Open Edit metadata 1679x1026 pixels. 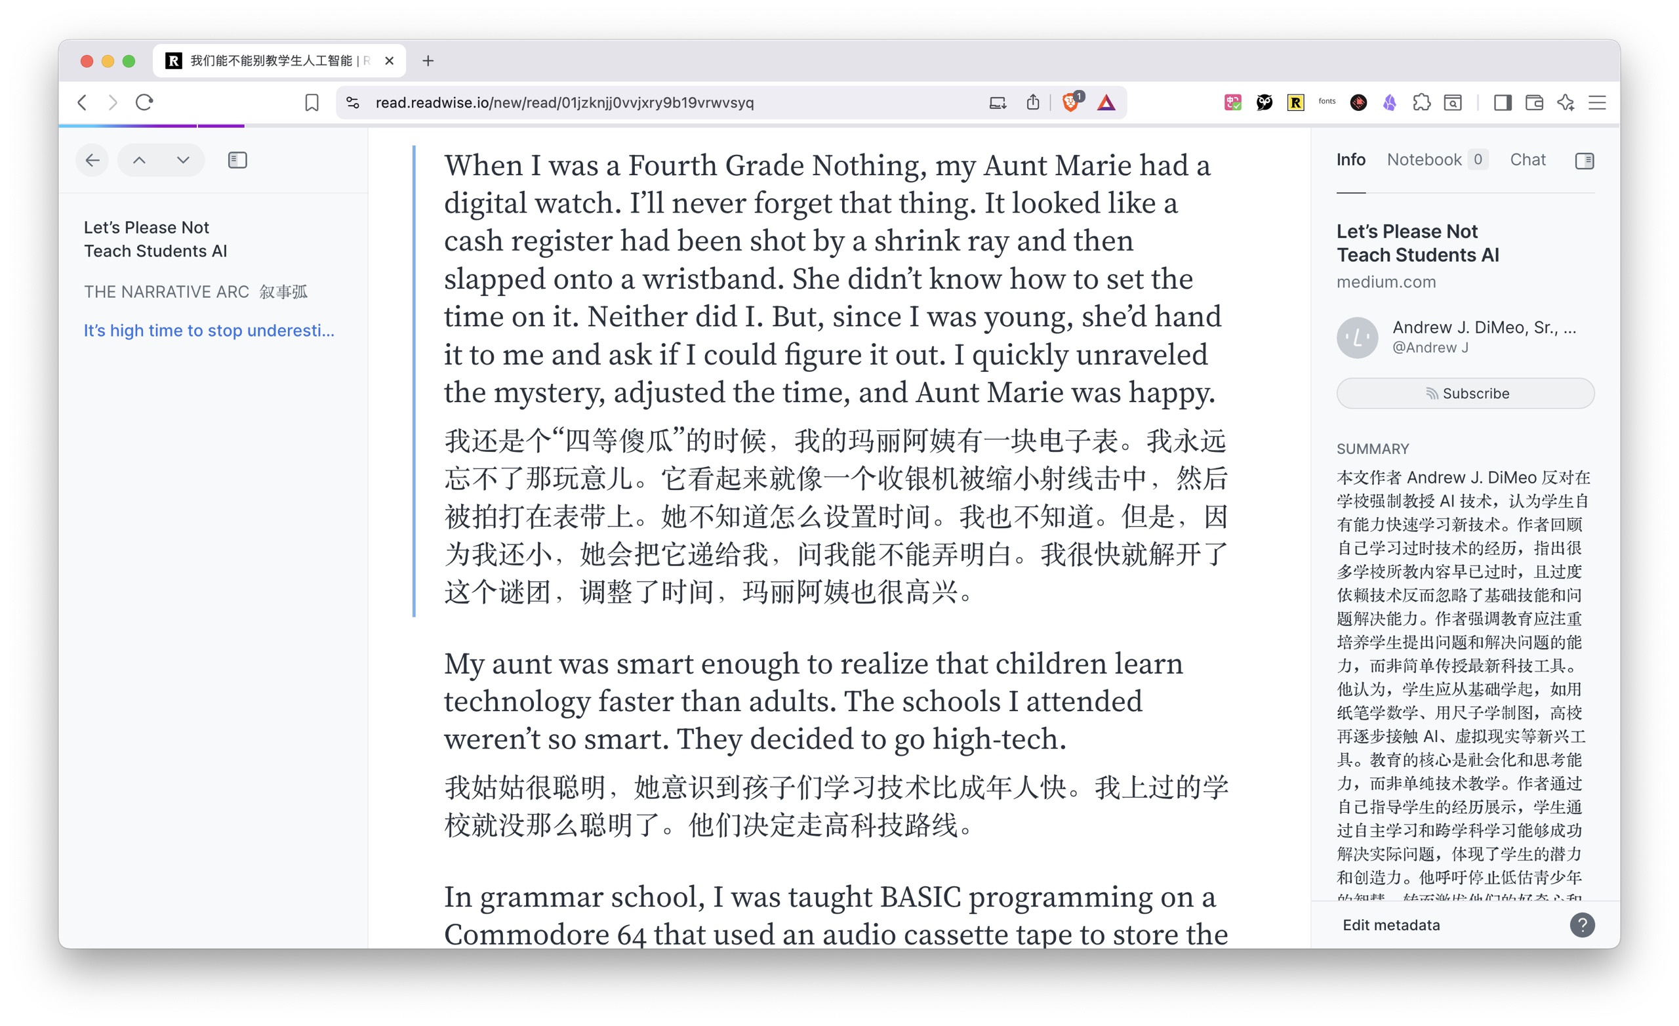pos(1391,925)
